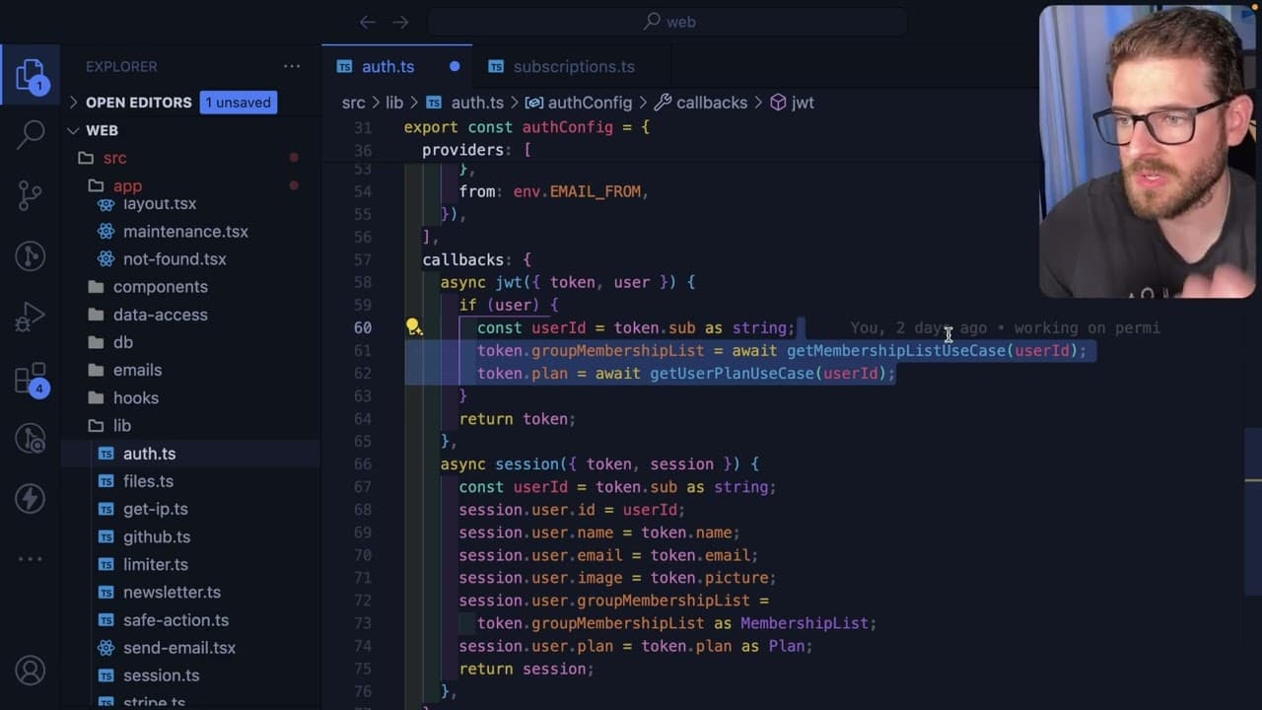
Task: Go forward with the right arrow
Action: (400, 22)
